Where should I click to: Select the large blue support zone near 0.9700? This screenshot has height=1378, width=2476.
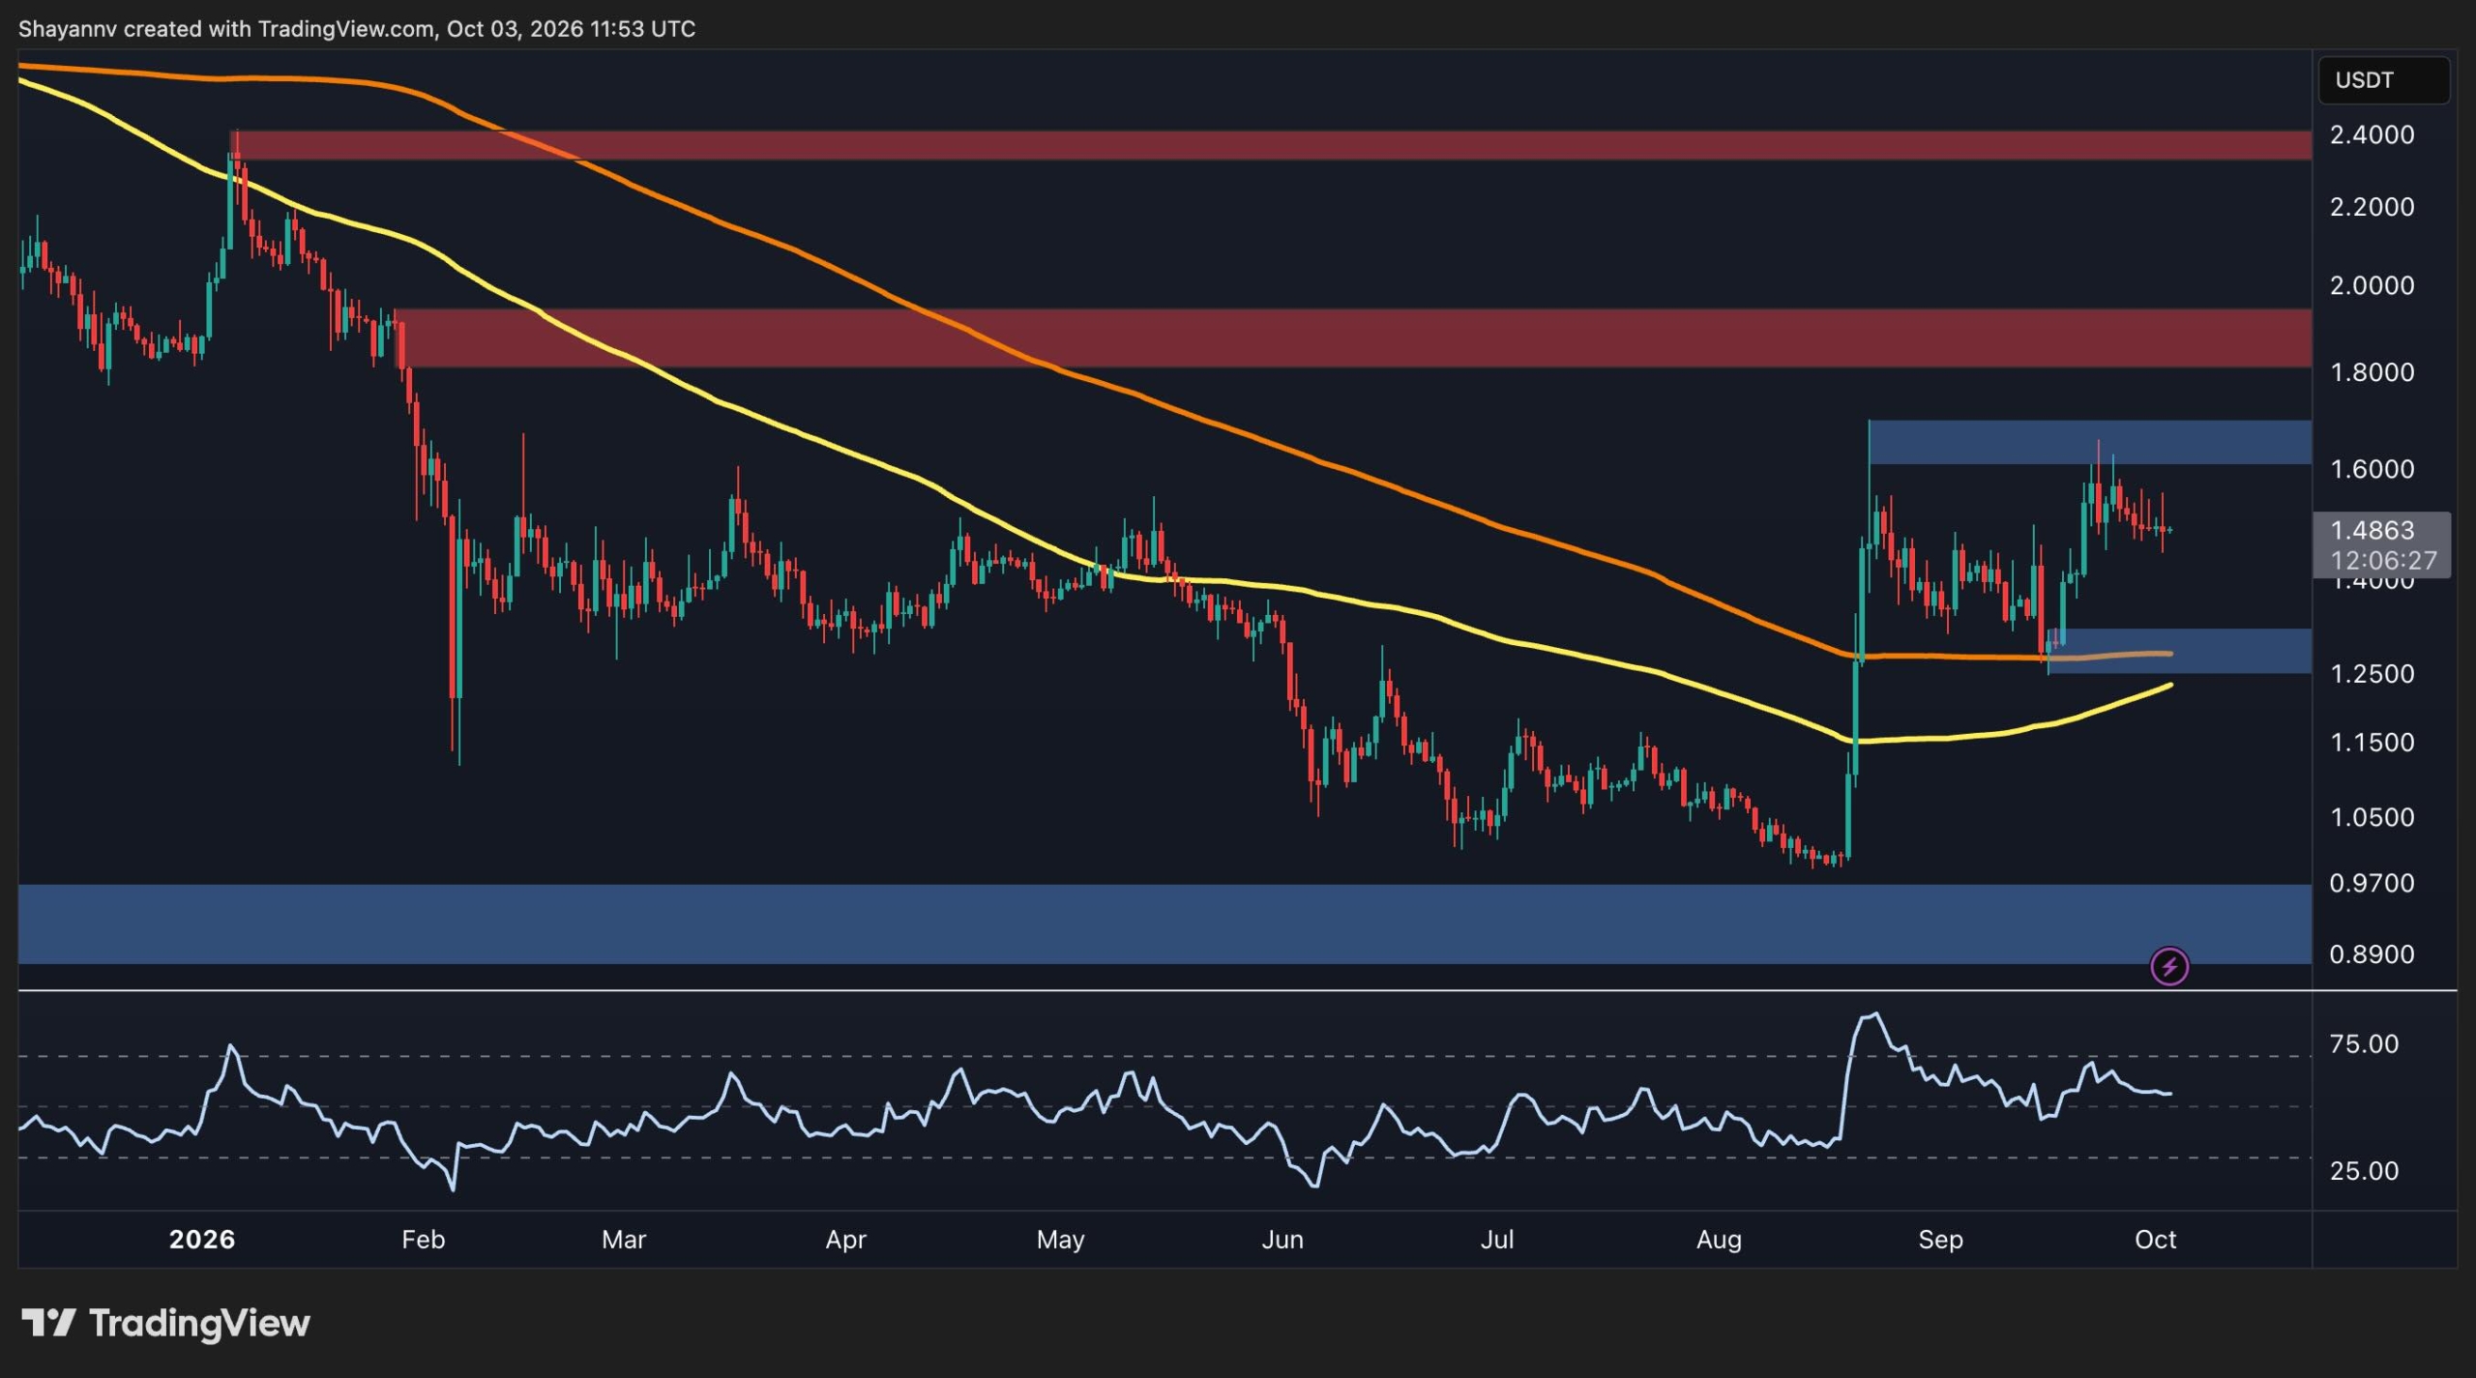pyautogui.click(x=1165, y=924)
